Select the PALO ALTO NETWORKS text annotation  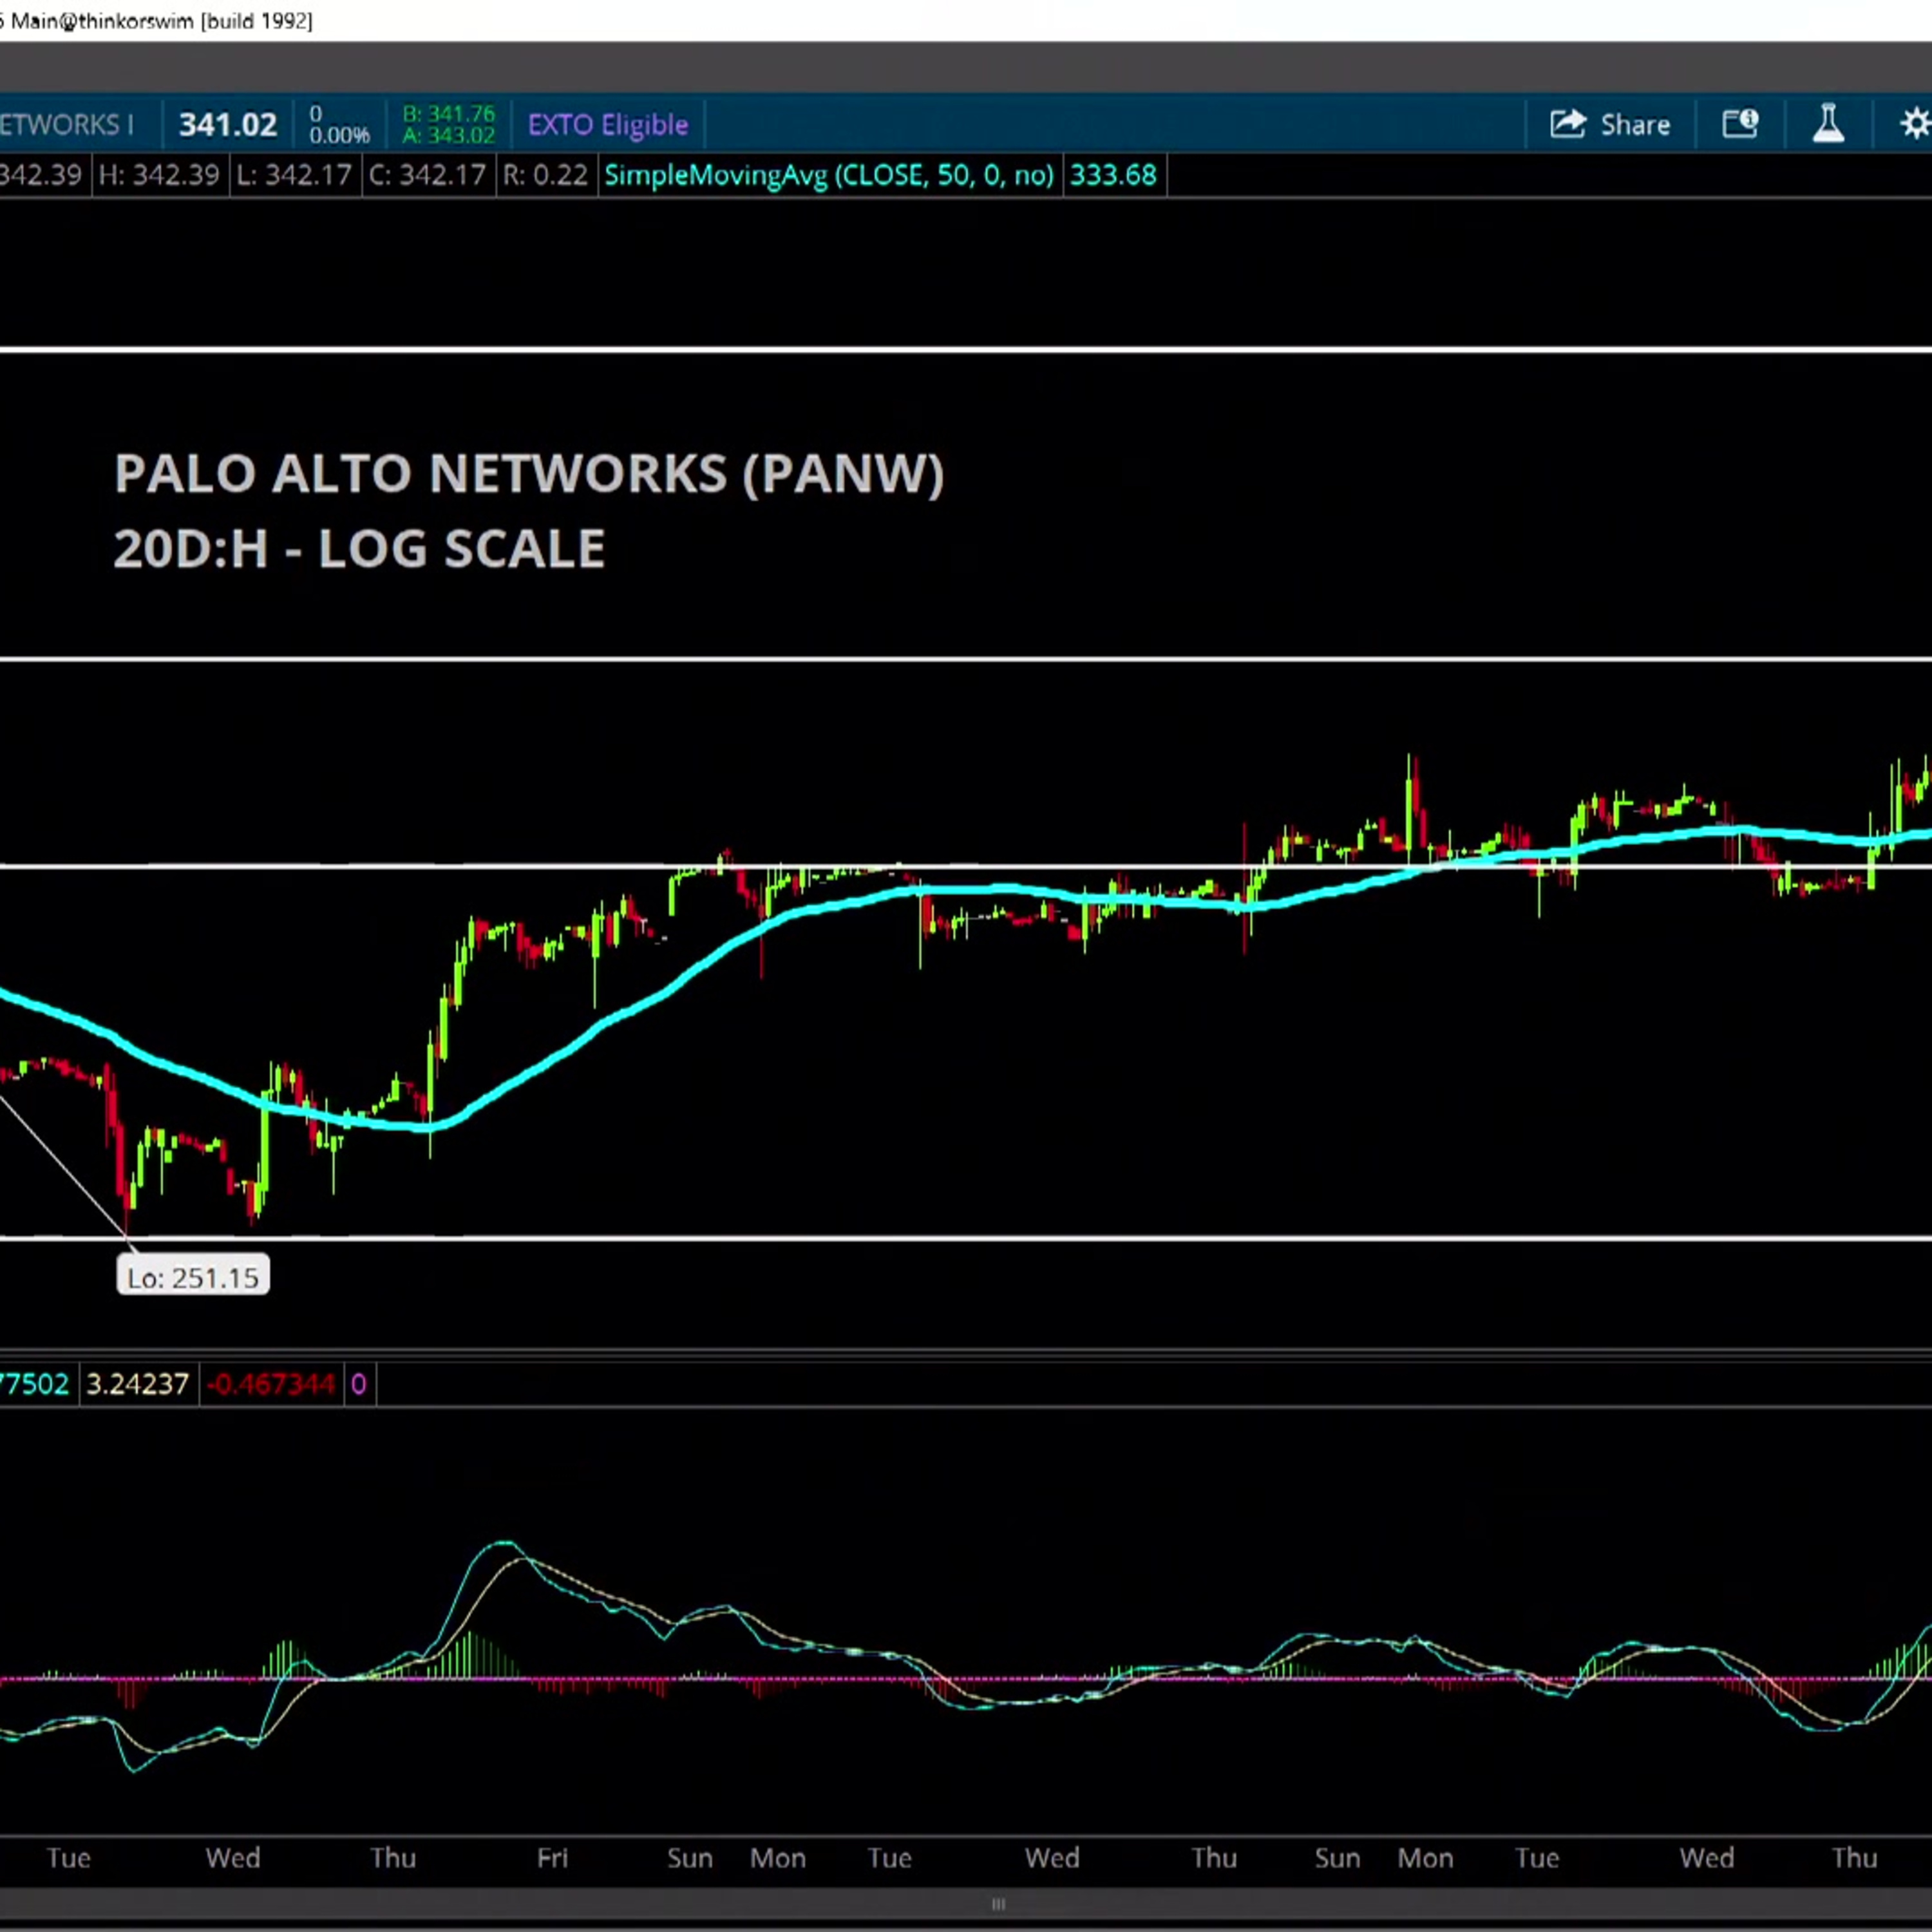click(x=529, y=473)
